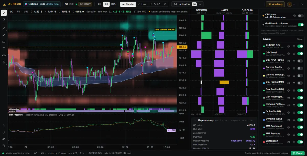Collapse the Map summary section
Screen dimensions: 307x156
coord(195,120)
